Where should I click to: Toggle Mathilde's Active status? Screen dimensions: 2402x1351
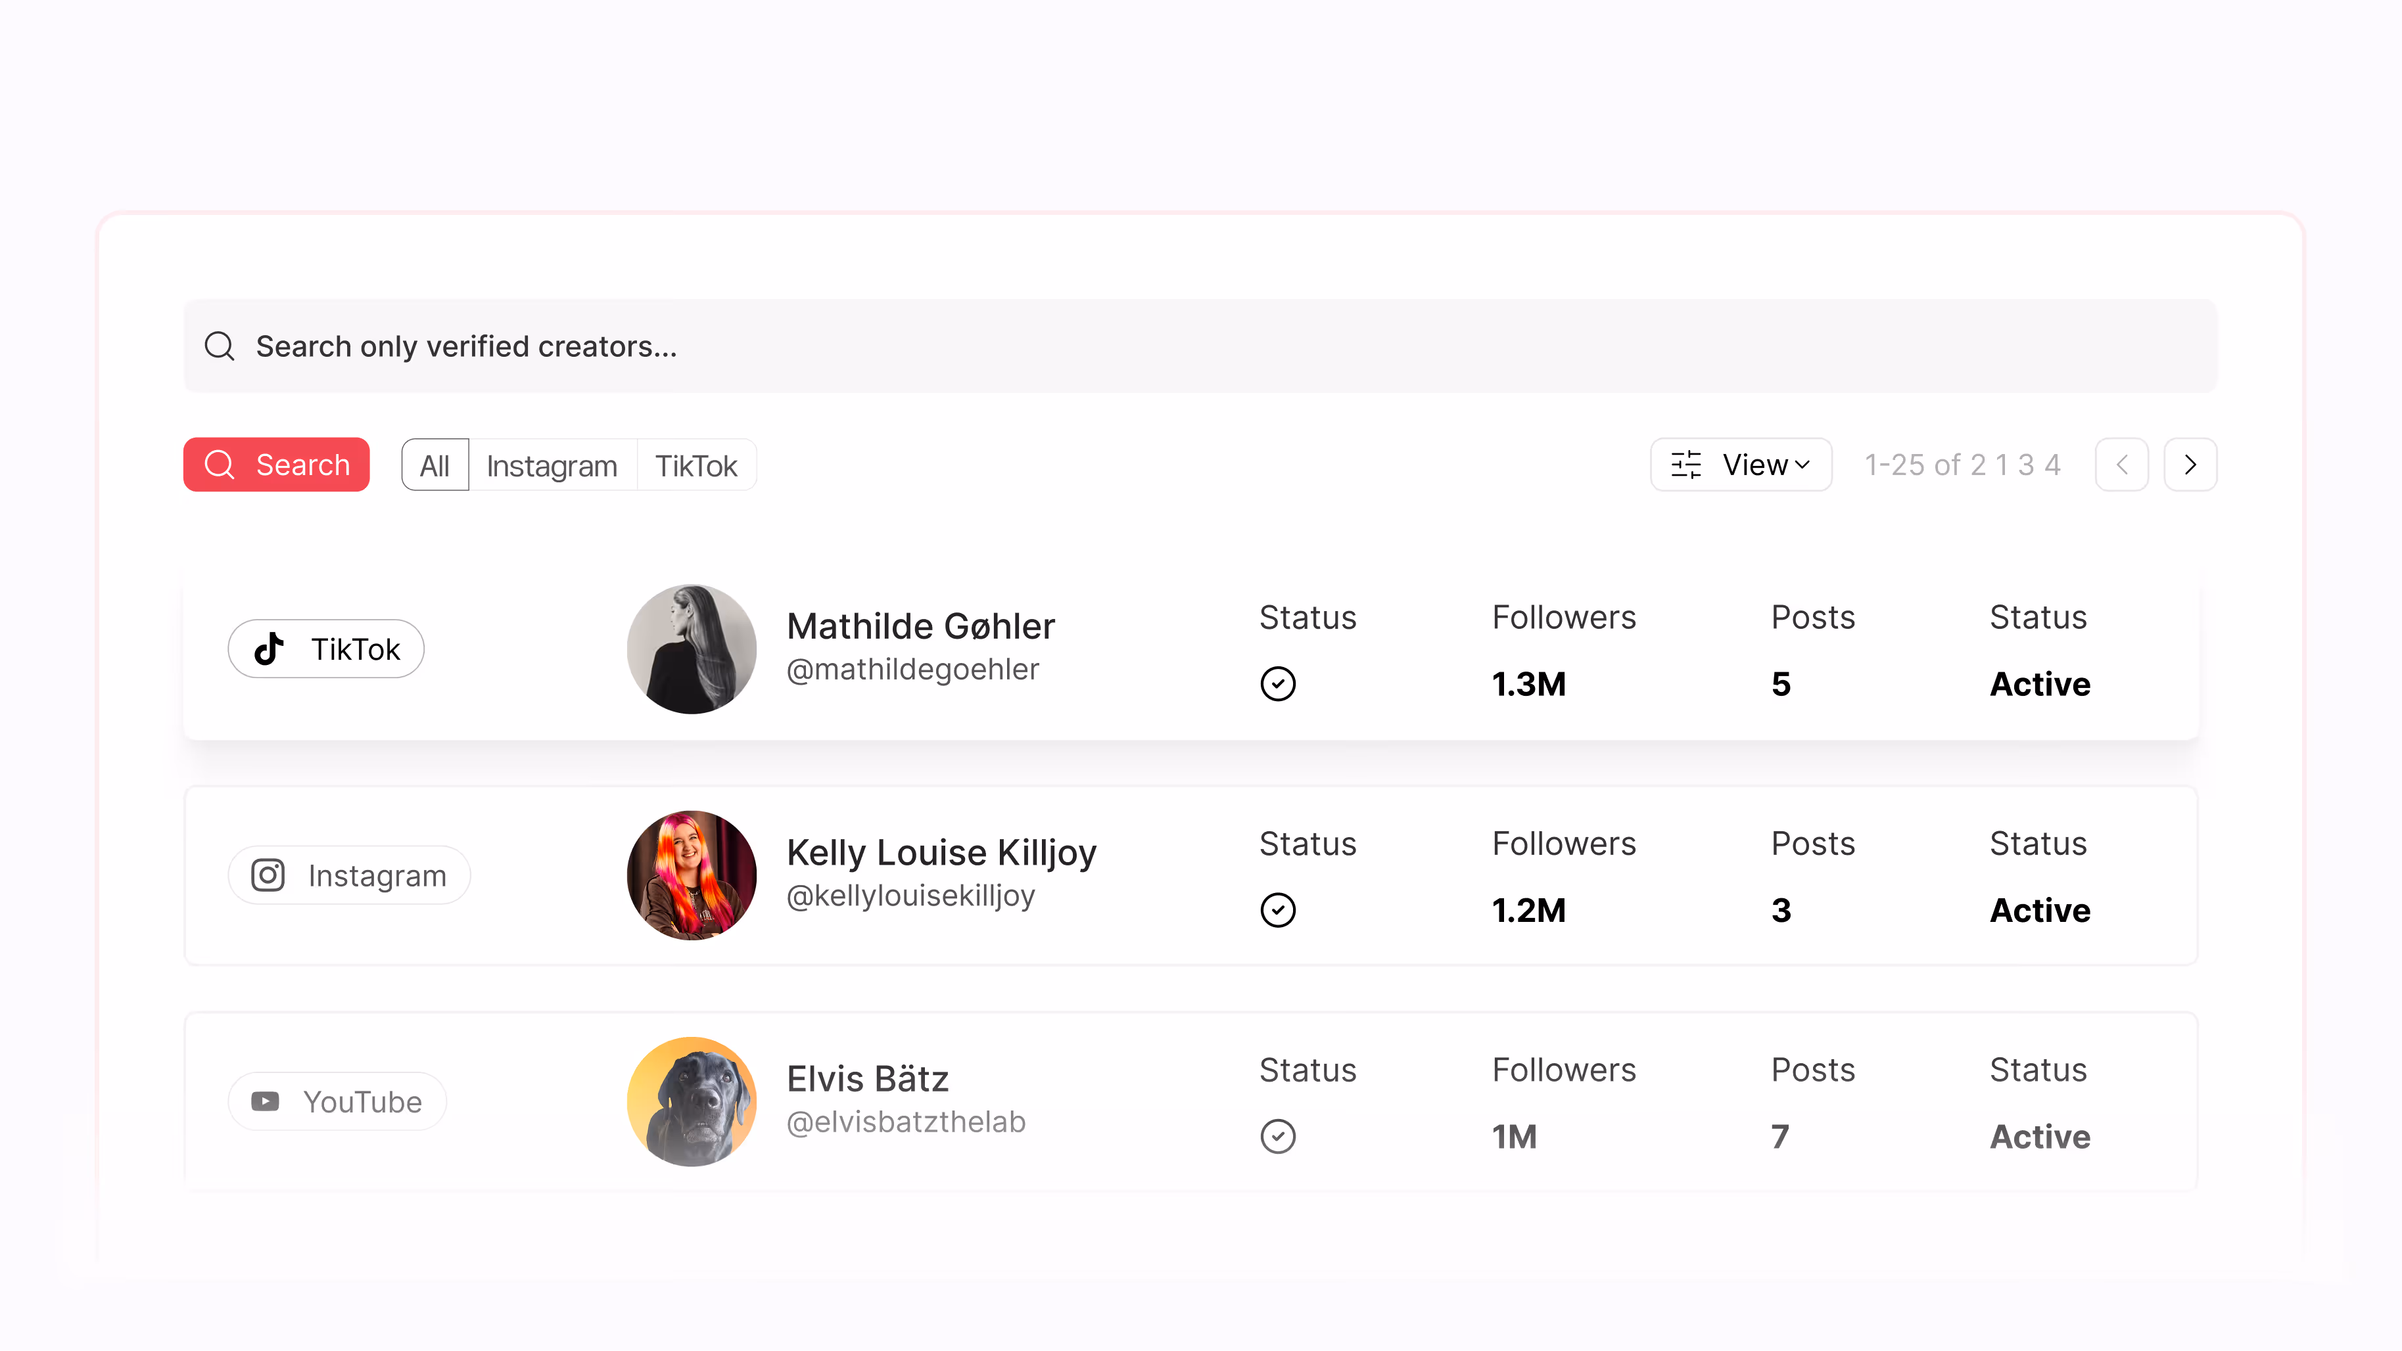(2039, 683)
